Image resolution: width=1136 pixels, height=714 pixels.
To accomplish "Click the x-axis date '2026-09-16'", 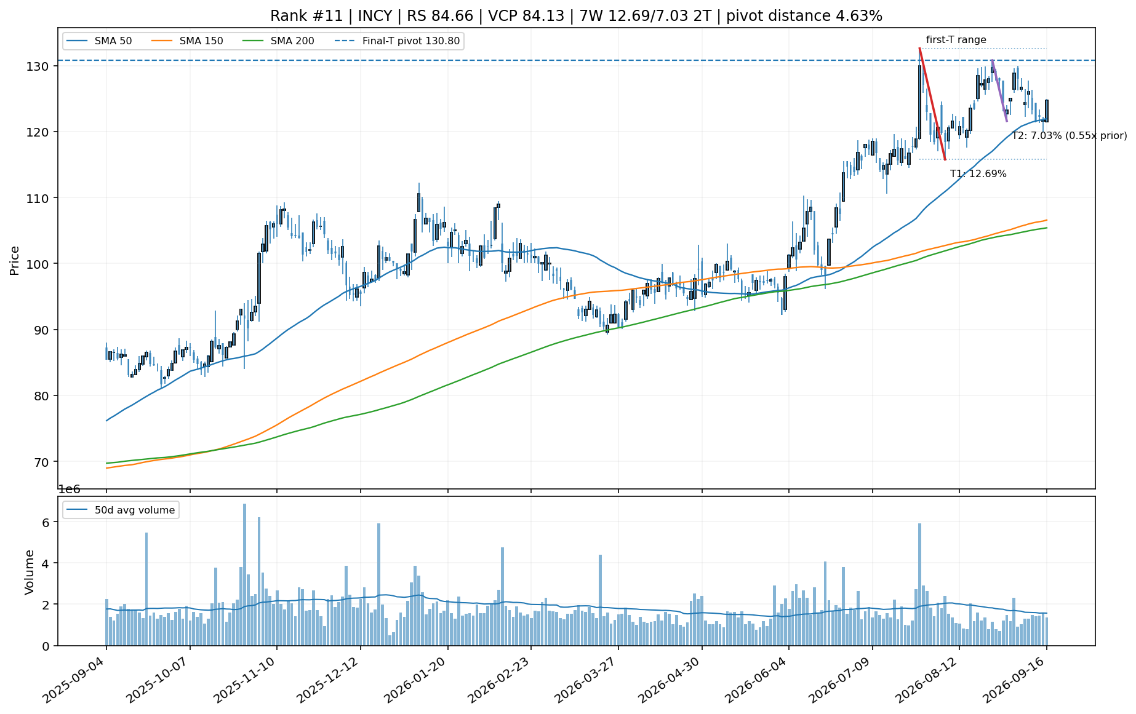I will [1015, 681].
